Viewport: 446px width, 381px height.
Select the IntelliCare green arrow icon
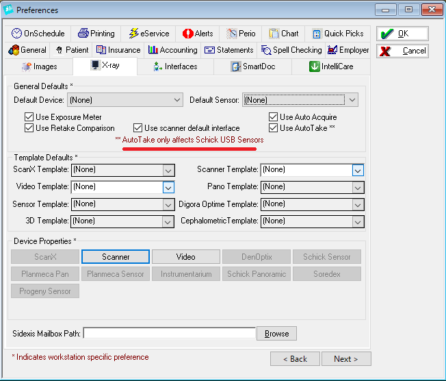(314, 66)
